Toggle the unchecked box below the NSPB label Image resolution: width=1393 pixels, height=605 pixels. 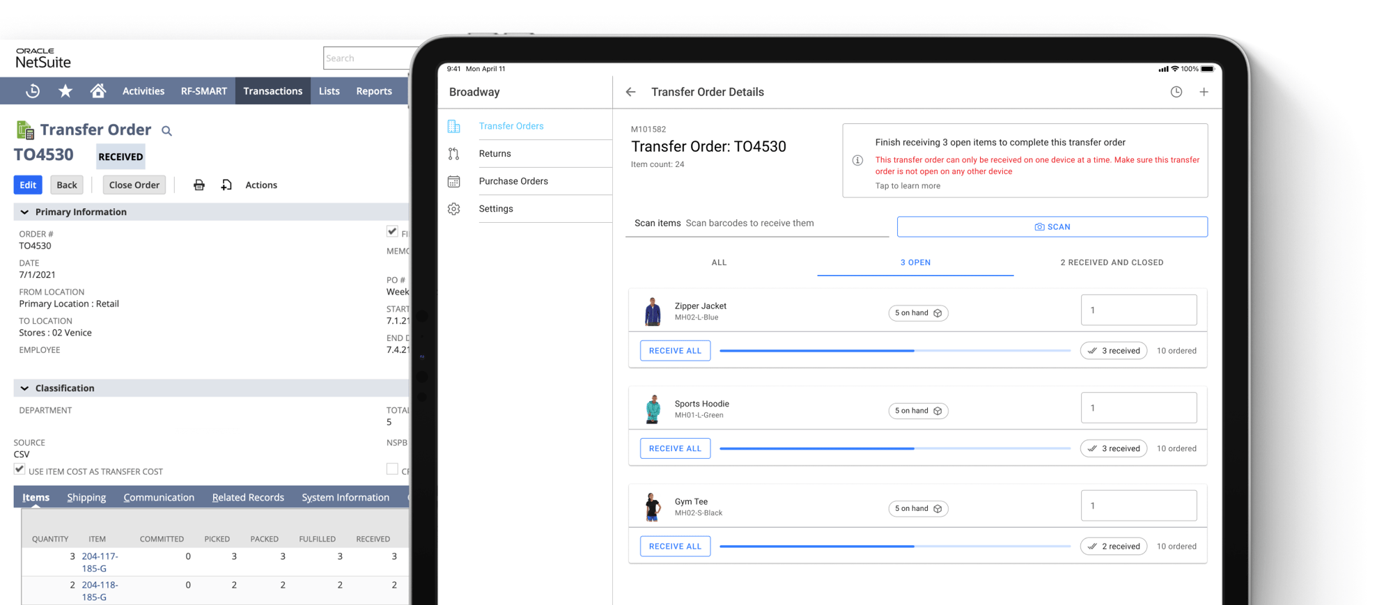[392, 469]
